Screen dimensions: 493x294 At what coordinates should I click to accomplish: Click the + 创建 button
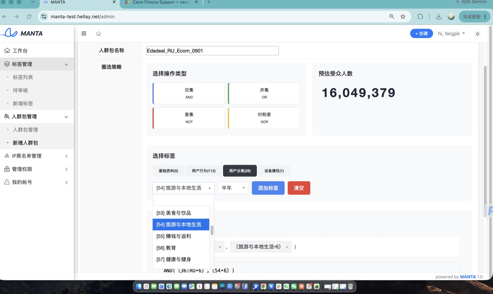coord(421,33)
